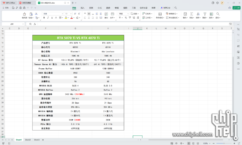Click the cloud sync icon
The width and height of the screenshot is (242, 145).
[x=230, y=8]
